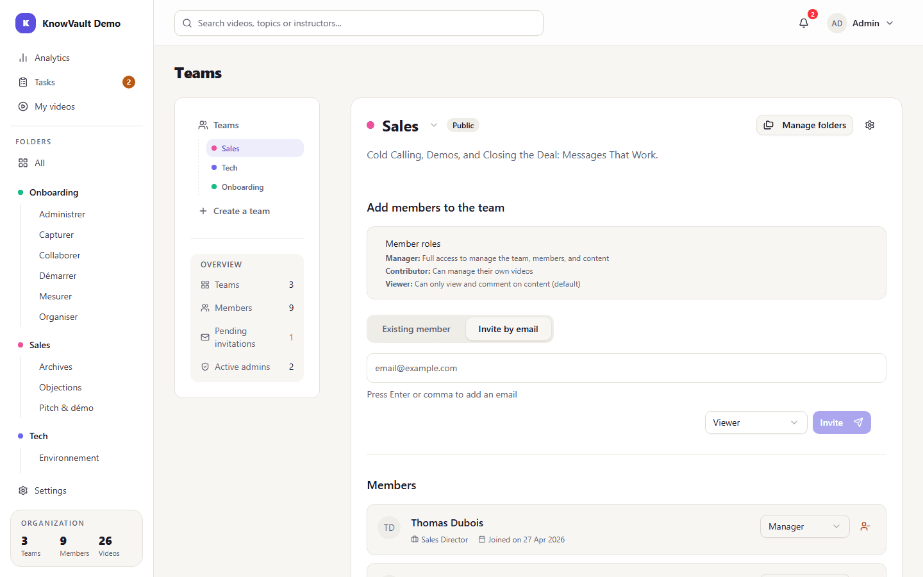The image size is (923, 577).
Task: Click the plus Create a team
Action: point(235,211)
